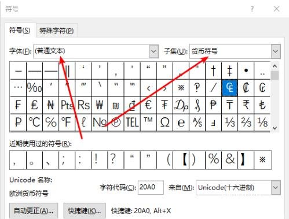Choose the question mark in recently used symbols
The width and height of the screenshot is (289, 219).
click(x=116, y=159)
